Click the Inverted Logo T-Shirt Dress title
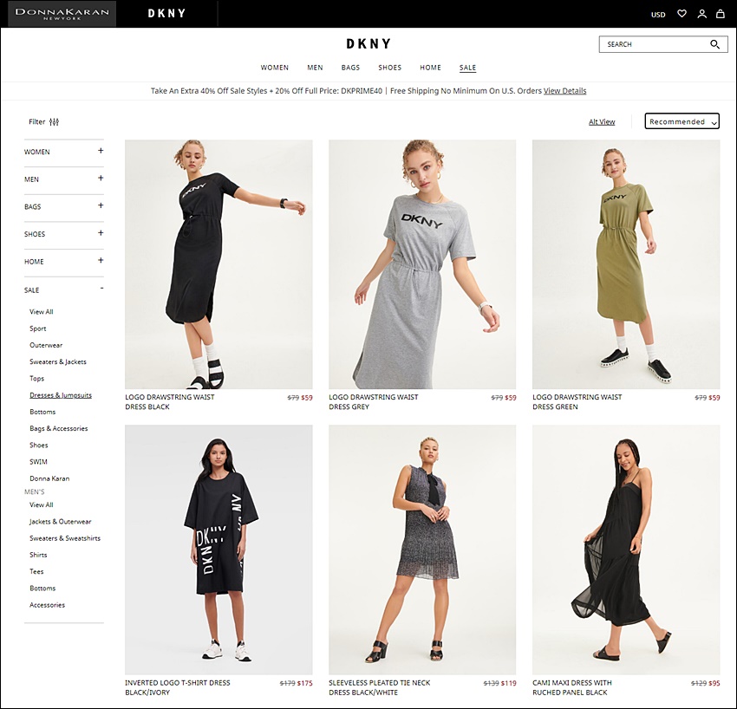This screenshot has height=709, width=737. click(x=178, y=687)
